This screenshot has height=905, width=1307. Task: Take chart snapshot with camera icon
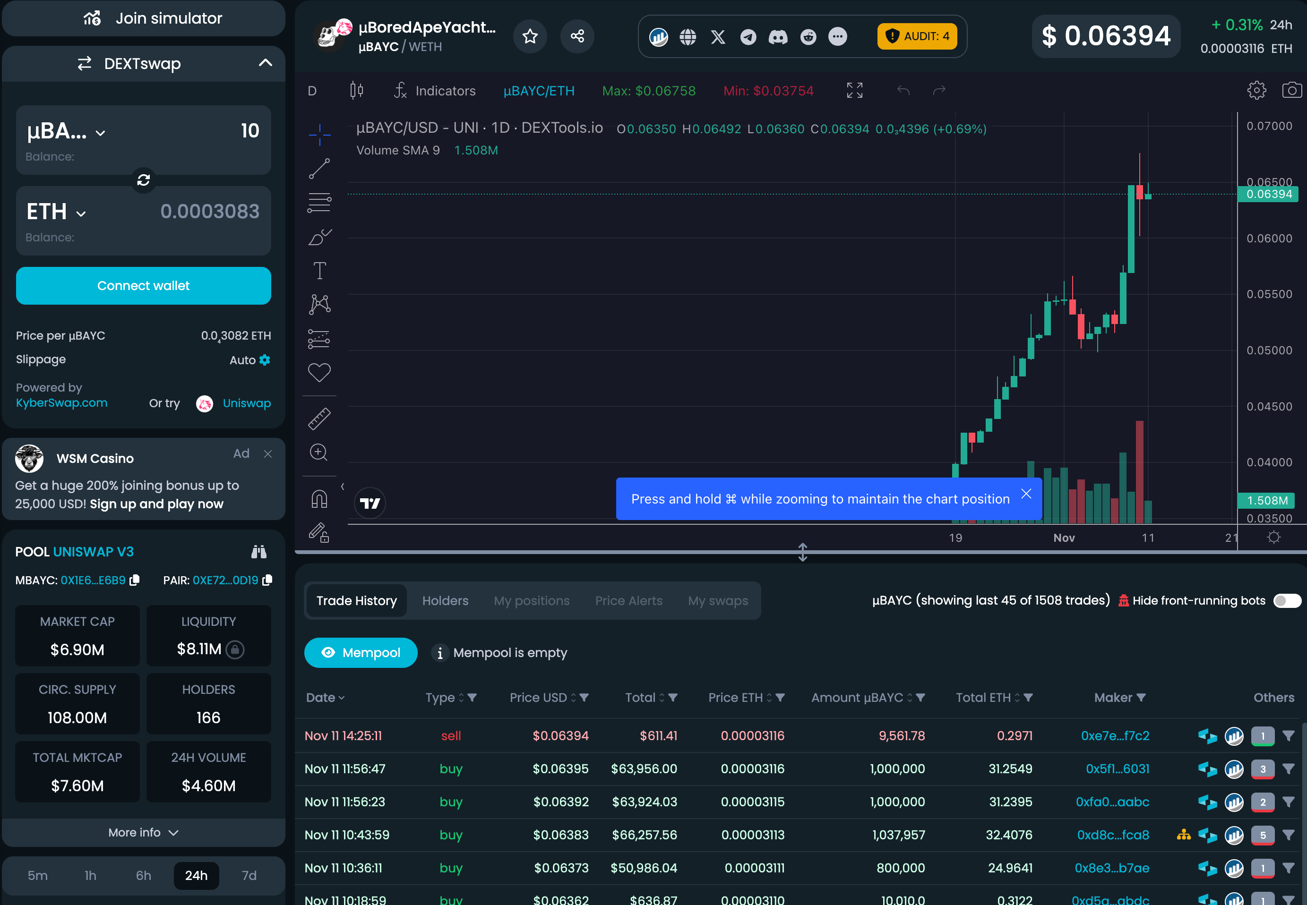1292,90
